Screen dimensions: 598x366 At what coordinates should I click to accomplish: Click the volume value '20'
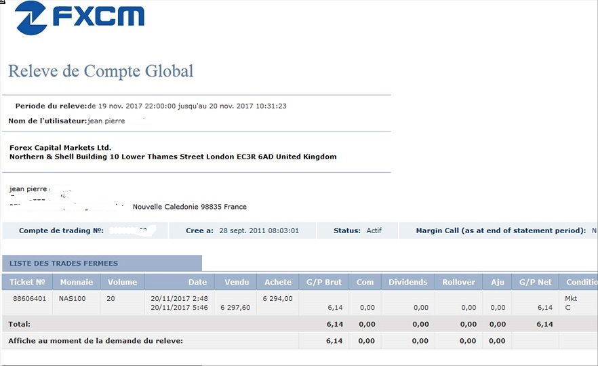coord(111,298)
